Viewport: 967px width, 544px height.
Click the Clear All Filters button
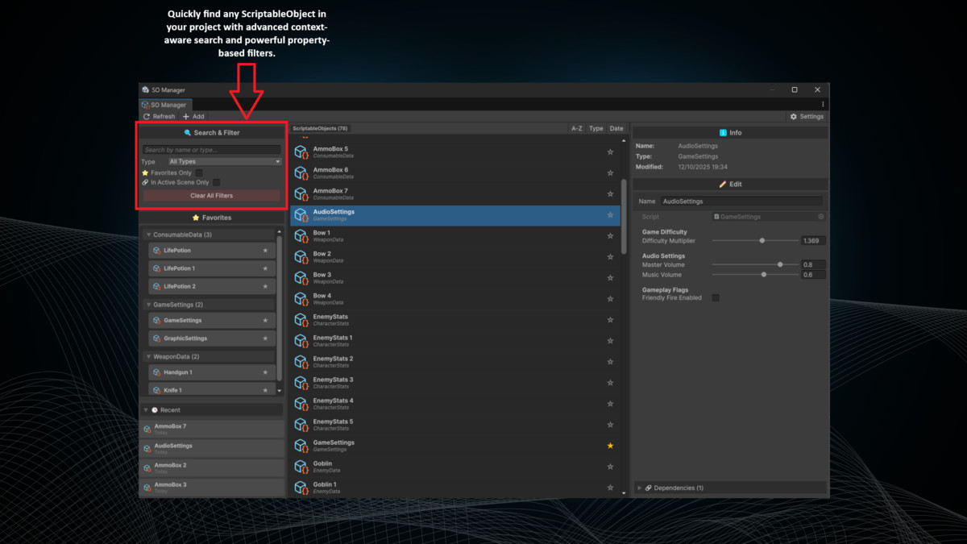[x=211, y=195]
